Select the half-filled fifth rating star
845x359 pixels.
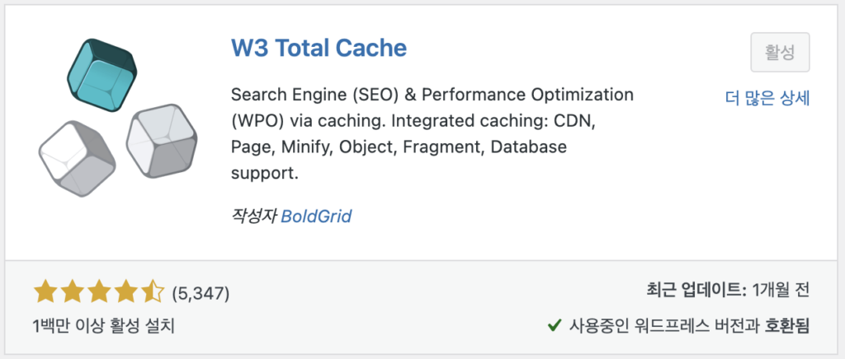pos(153,292)
